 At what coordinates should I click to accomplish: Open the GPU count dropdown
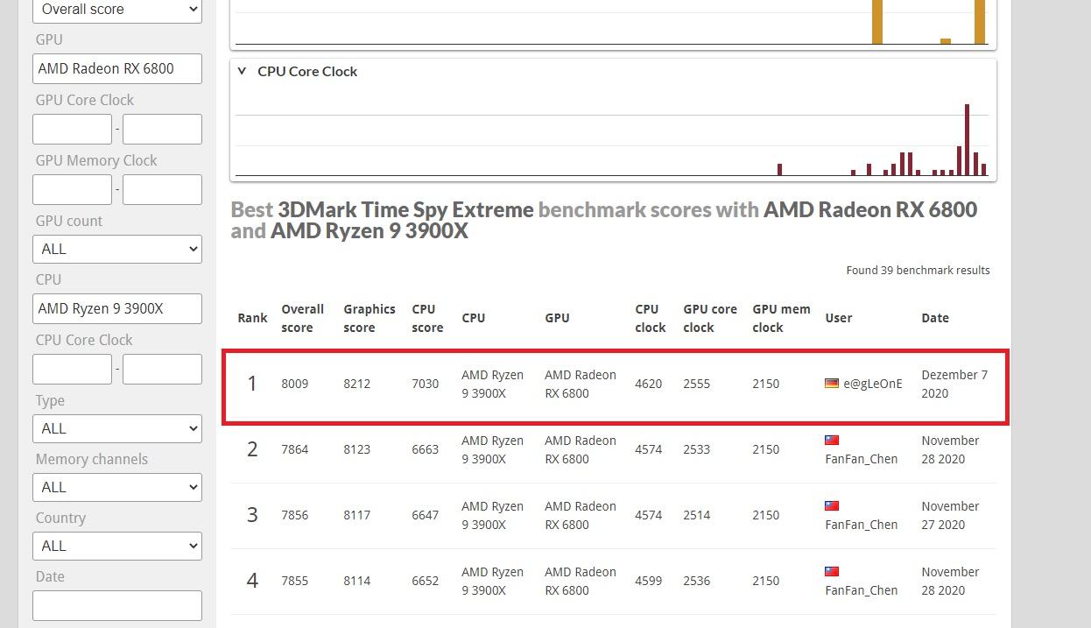point(117,249)
